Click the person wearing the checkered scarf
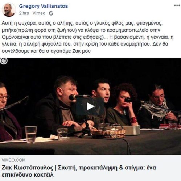The width and height of the screenshot is (181, 181). [157, 107]
